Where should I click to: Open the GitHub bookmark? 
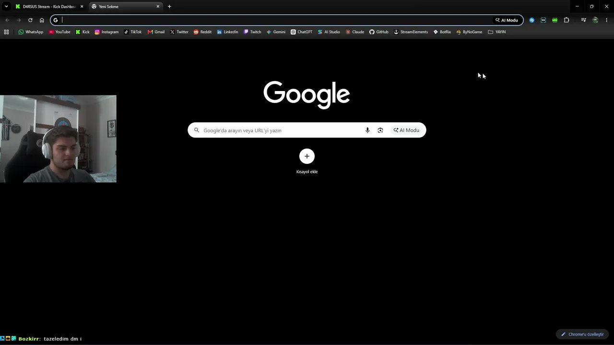click(x=378, y=32)
